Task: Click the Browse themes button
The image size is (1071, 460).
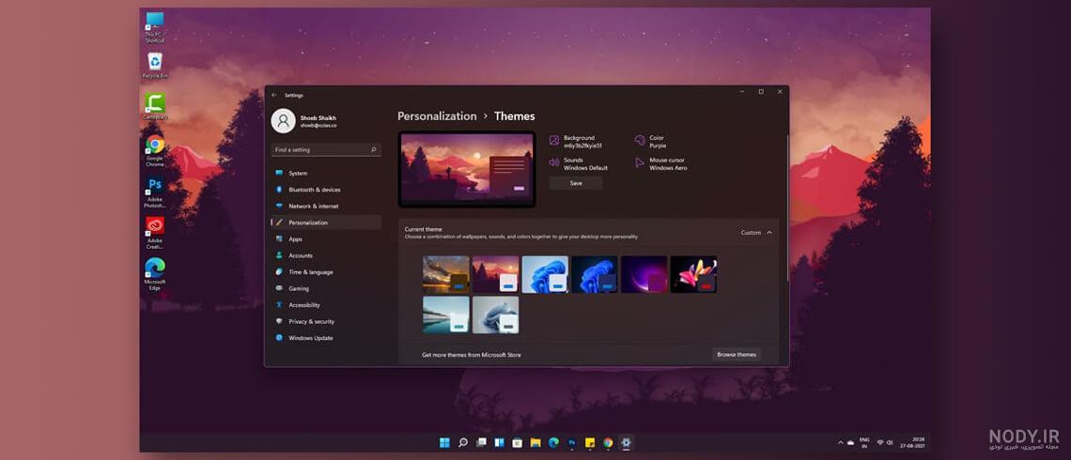Action: click(737, 355)
